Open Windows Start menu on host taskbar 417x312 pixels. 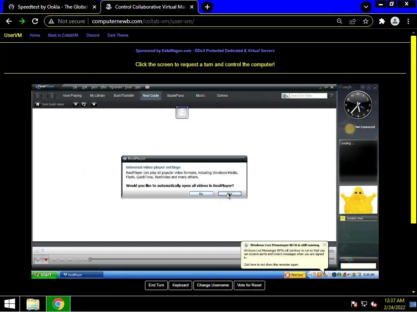pos(10,304)
